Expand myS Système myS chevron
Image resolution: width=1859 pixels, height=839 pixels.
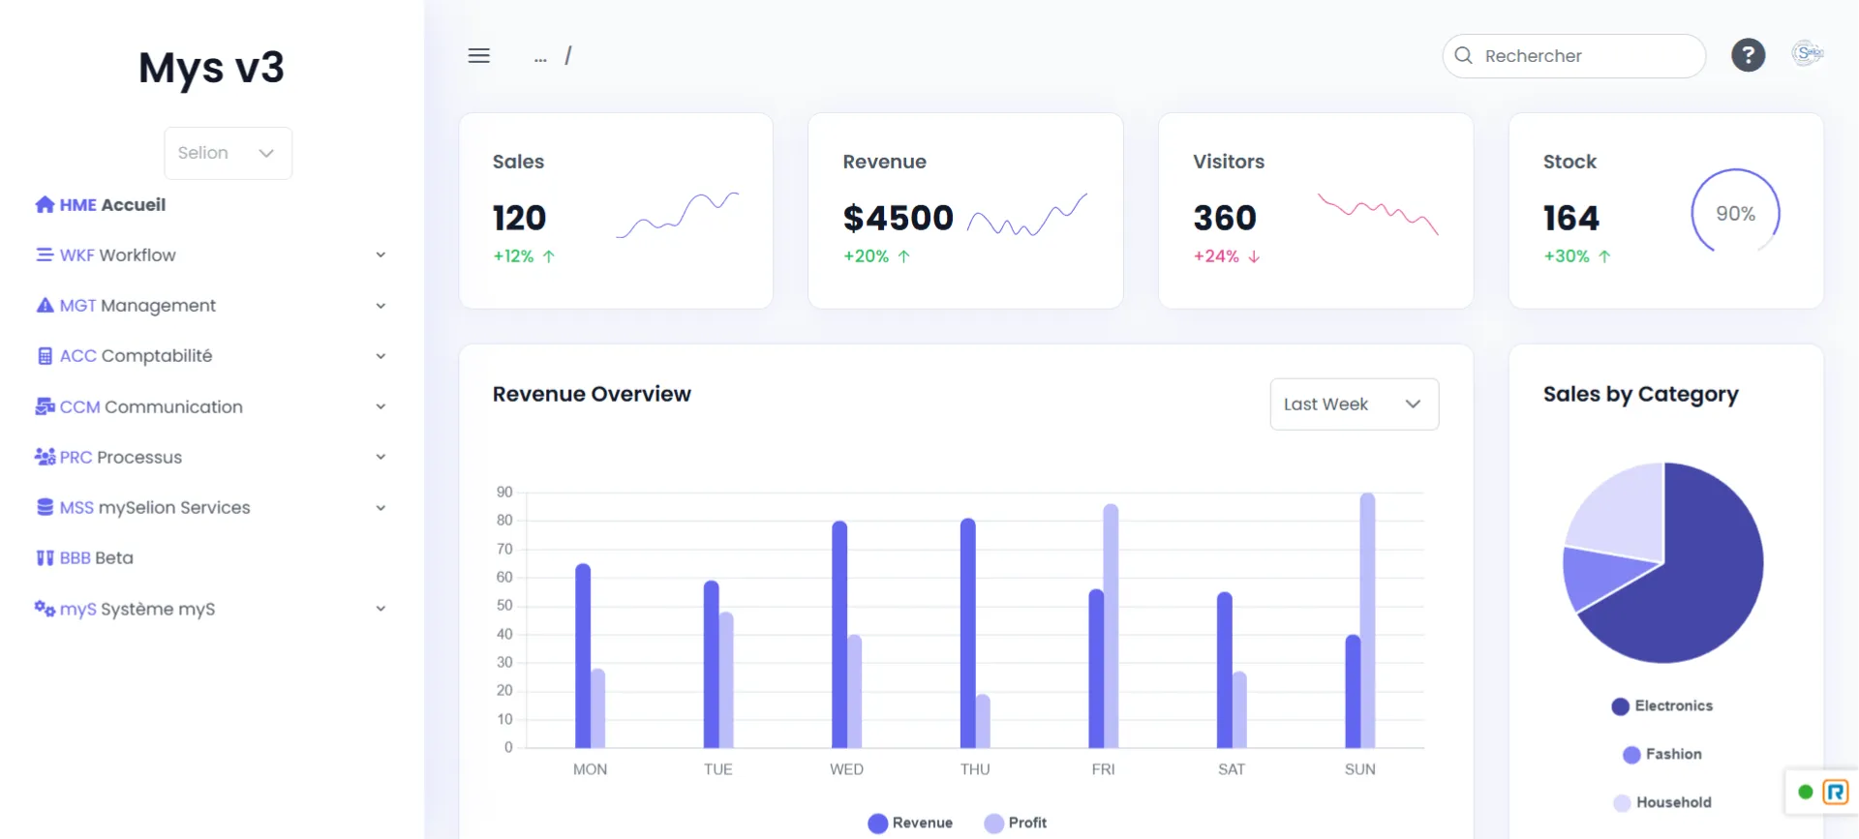pyautogui.click(x=381, y=608)
